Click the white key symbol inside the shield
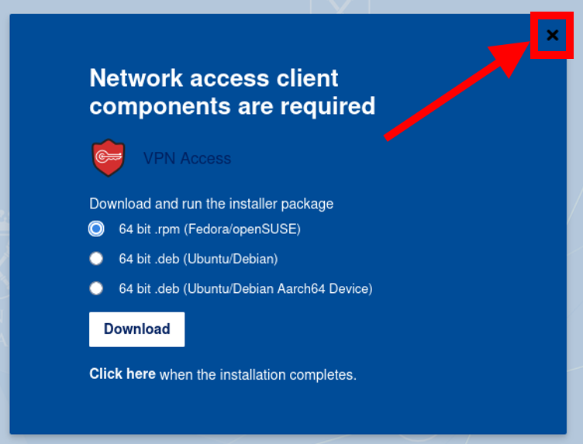This screenshot has height=444, width=583. [x=109, y=157]
